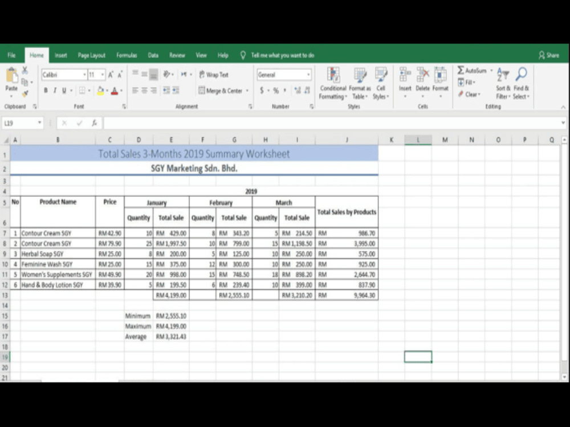Switch to the Formulas tab
Image resolution: width=570 pixels, height=427 pixels.
tap(127, 55)
